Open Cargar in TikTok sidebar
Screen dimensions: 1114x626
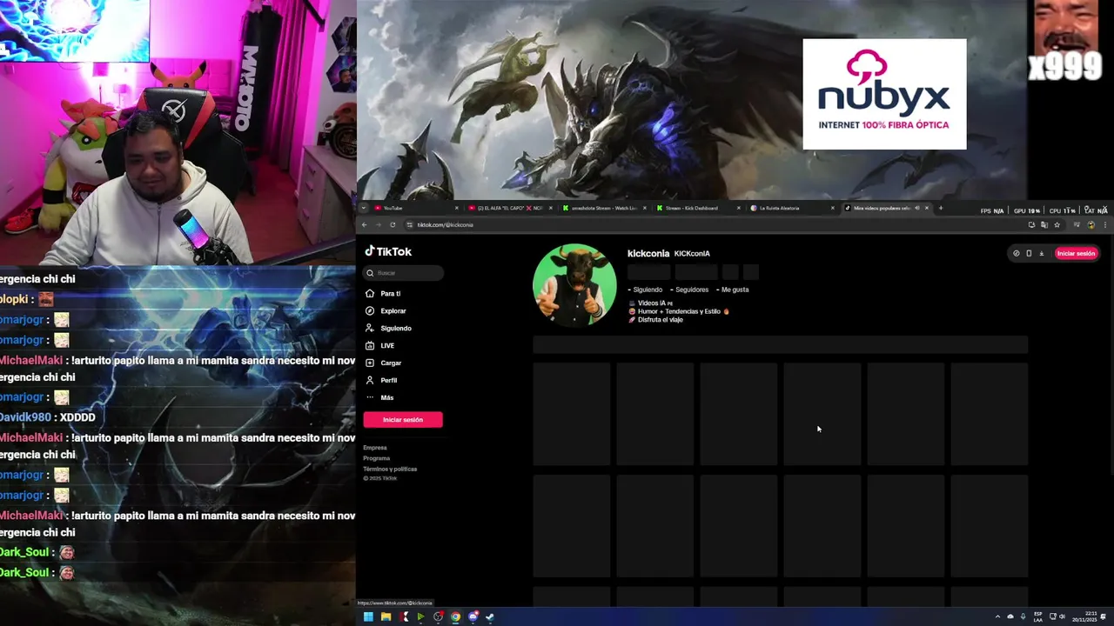384,363
